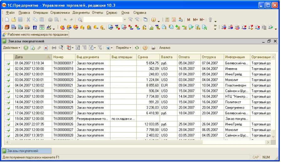This screenshot has width=281, height=162.
Task: Open the Справочники menu
Action: (x=60, y=13)
